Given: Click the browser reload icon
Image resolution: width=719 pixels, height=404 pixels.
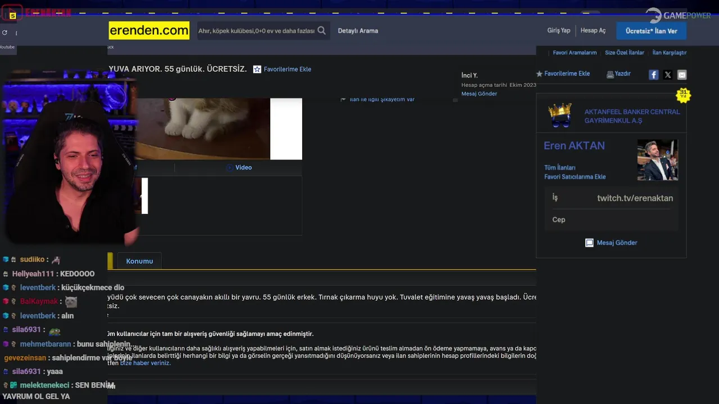Looking at the screenshot, I should 4,33.
